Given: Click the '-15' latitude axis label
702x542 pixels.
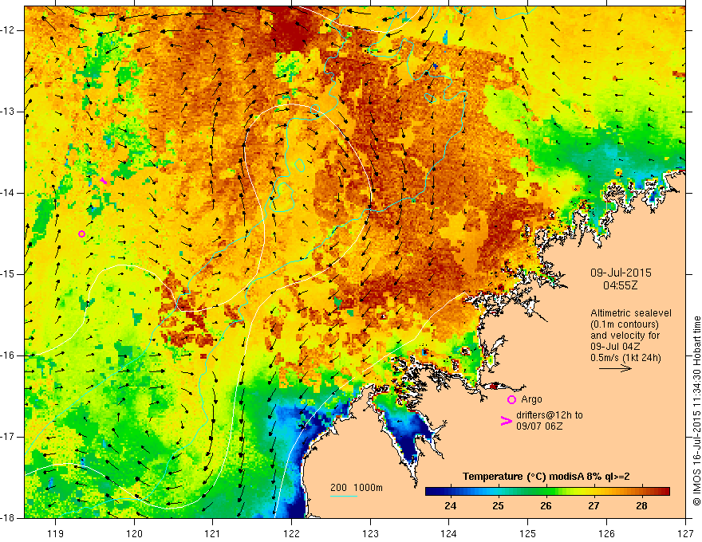Looking at the screenshot, I should tap(8, 274).
